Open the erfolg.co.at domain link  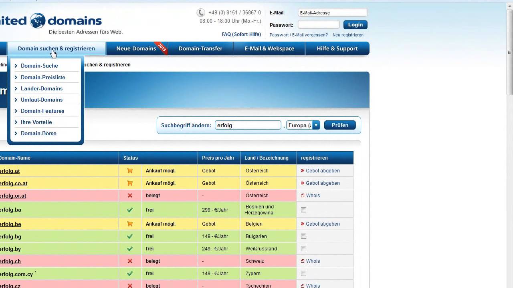click(x=14, y=183)
